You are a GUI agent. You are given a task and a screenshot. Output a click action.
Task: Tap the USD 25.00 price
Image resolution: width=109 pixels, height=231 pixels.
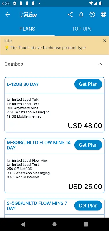tap(85, 187)
